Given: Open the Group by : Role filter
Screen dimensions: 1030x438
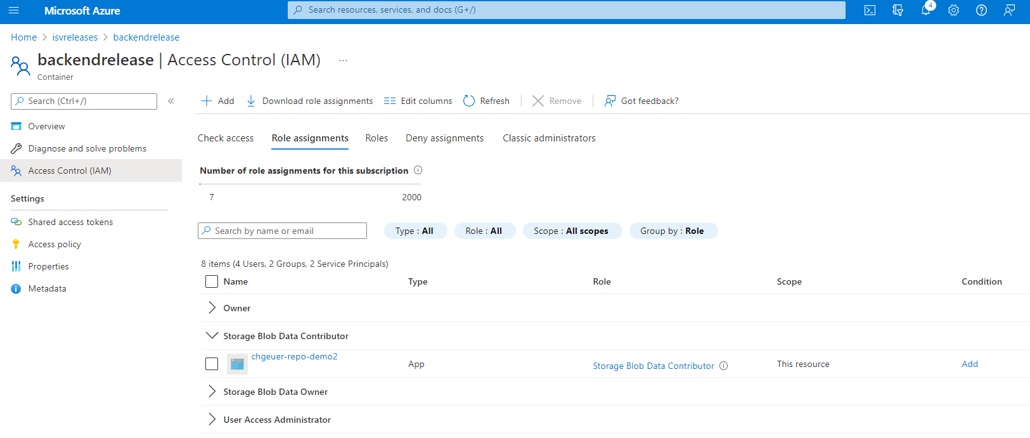Looking at the screenshot, I should [673, 231].
